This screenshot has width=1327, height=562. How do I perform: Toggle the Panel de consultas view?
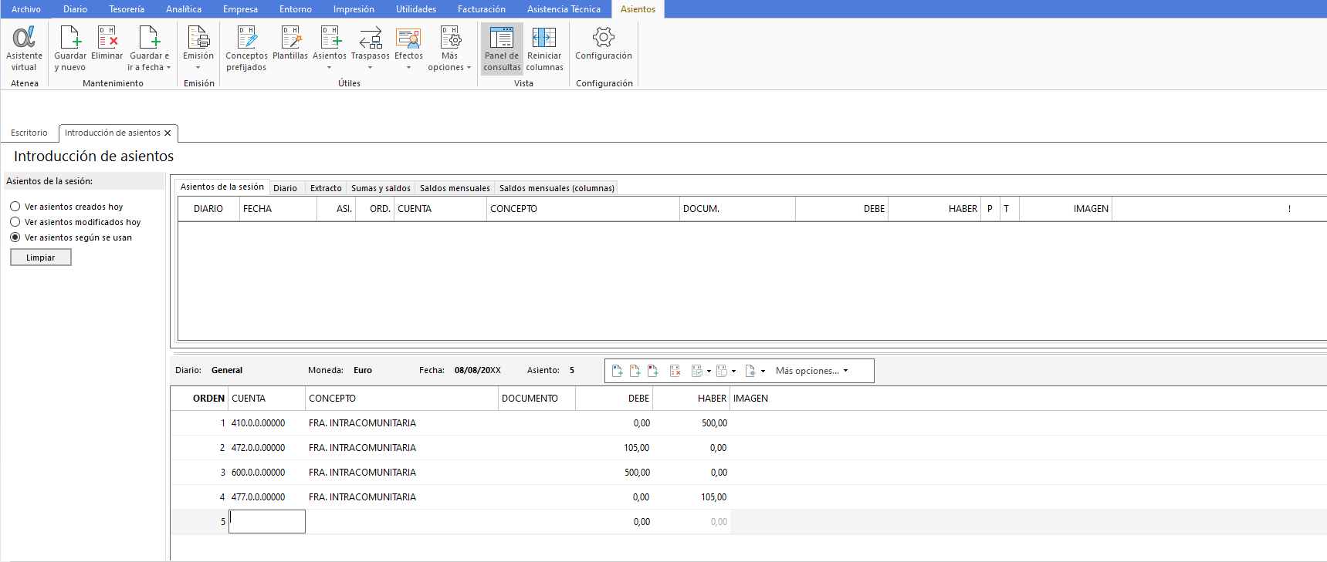502,49
